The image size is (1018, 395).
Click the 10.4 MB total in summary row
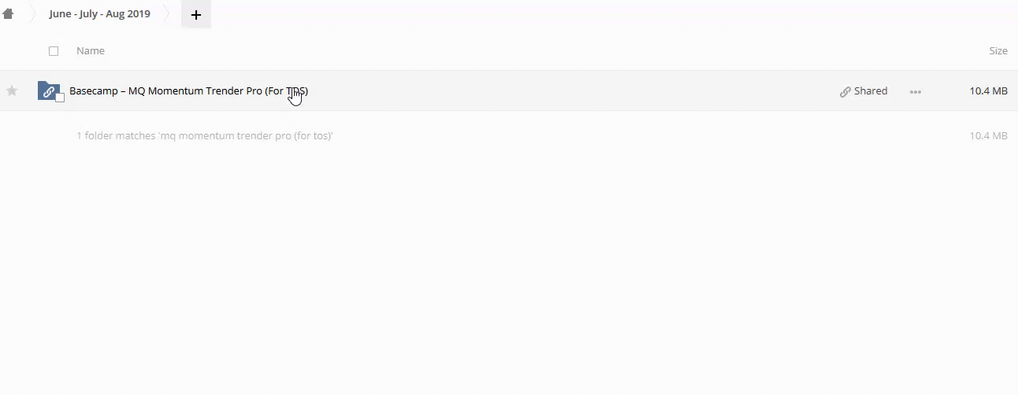point(989,135)
